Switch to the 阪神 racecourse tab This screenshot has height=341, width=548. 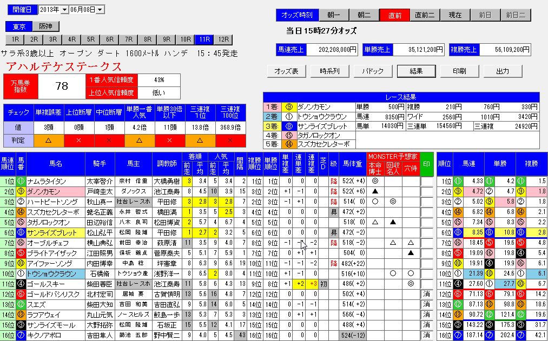pyautogui.click(x=45, y=26)
